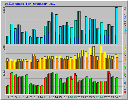Click weekend day 4 label

[x=19, y=97]
